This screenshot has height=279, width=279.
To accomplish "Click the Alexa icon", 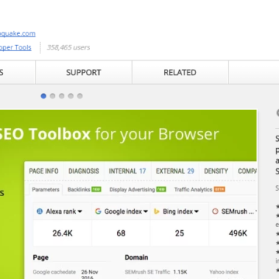I will coord(40,212).
